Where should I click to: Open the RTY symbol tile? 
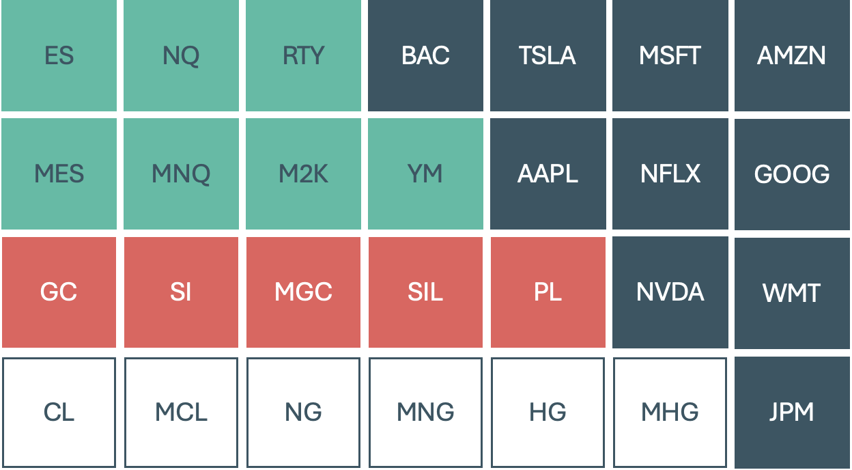(303, 55)
